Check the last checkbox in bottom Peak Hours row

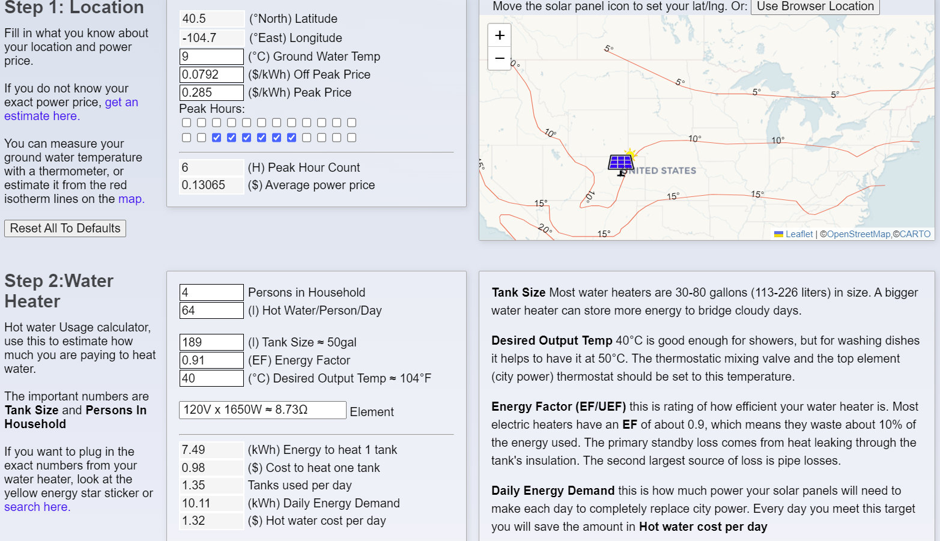tap(351, 138)
